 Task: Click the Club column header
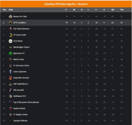click(x=11, y=10)
